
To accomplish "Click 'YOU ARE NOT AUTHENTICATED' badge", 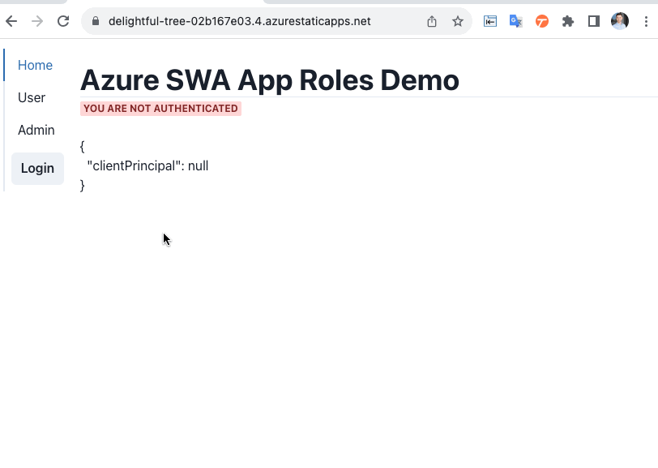I will [x=160, y=109].
